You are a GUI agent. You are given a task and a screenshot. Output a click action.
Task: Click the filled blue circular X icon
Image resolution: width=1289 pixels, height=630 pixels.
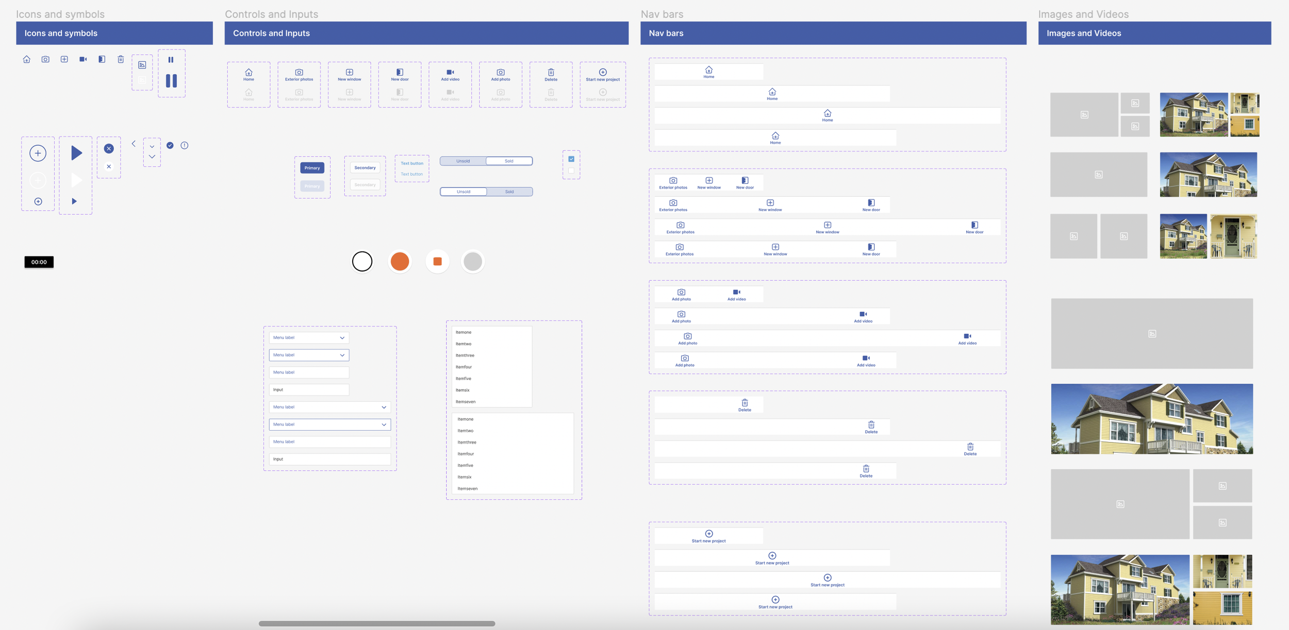point(109,148)
